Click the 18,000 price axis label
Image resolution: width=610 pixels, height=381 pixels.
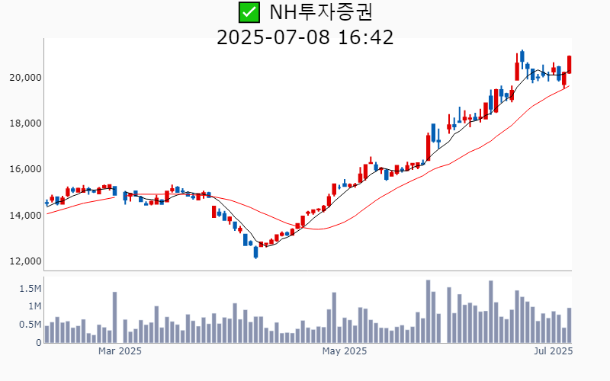[25, 123]
